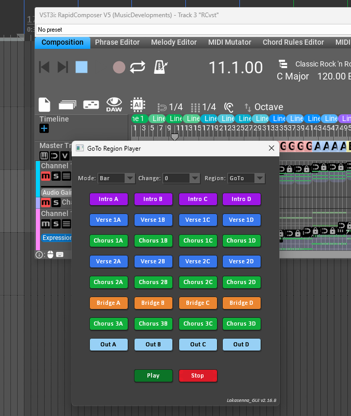Arm the round record button
Screen dimensions: 351x416
(119, 67)
